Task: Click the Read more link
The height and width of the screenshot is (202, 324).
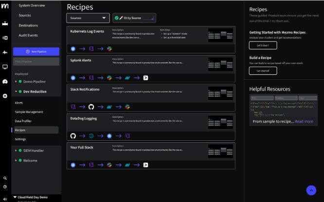Action: click(x=304, y=121)
